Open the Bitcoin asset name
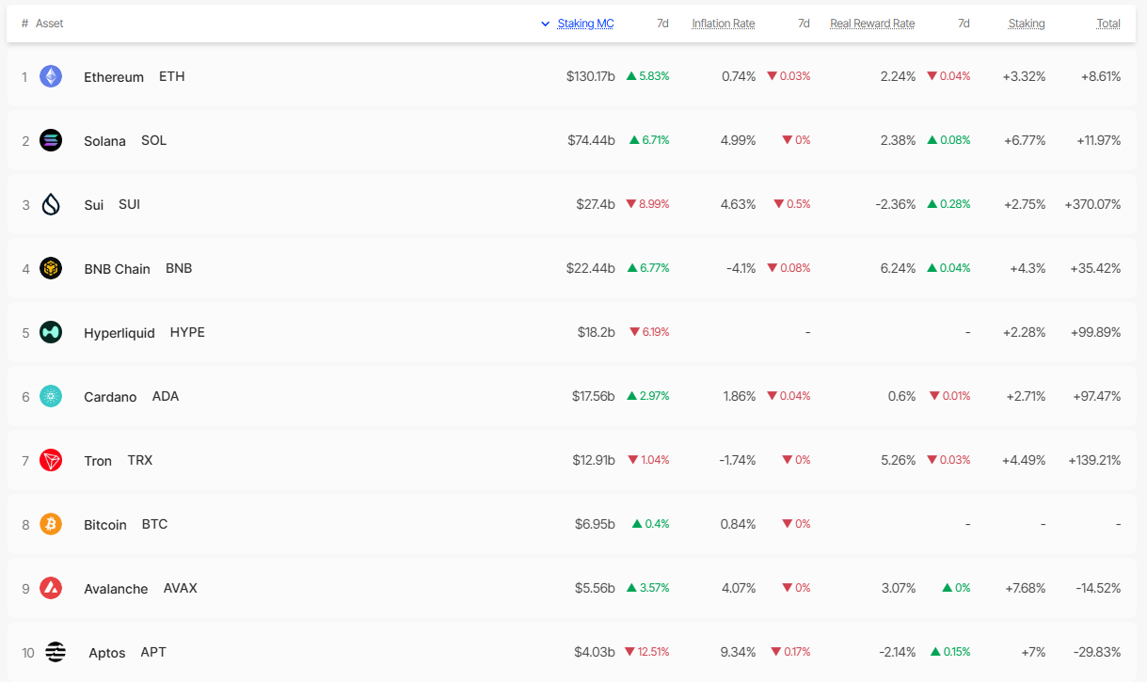1147x682 pixels. [x=105, y=525]
